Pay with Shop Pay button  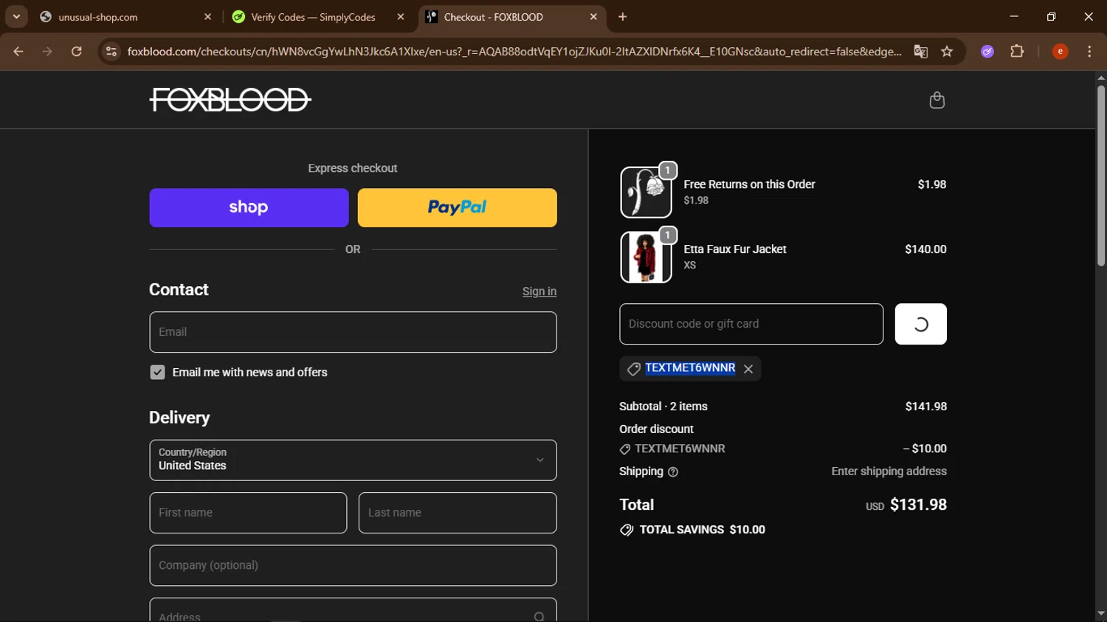[249, 207]
